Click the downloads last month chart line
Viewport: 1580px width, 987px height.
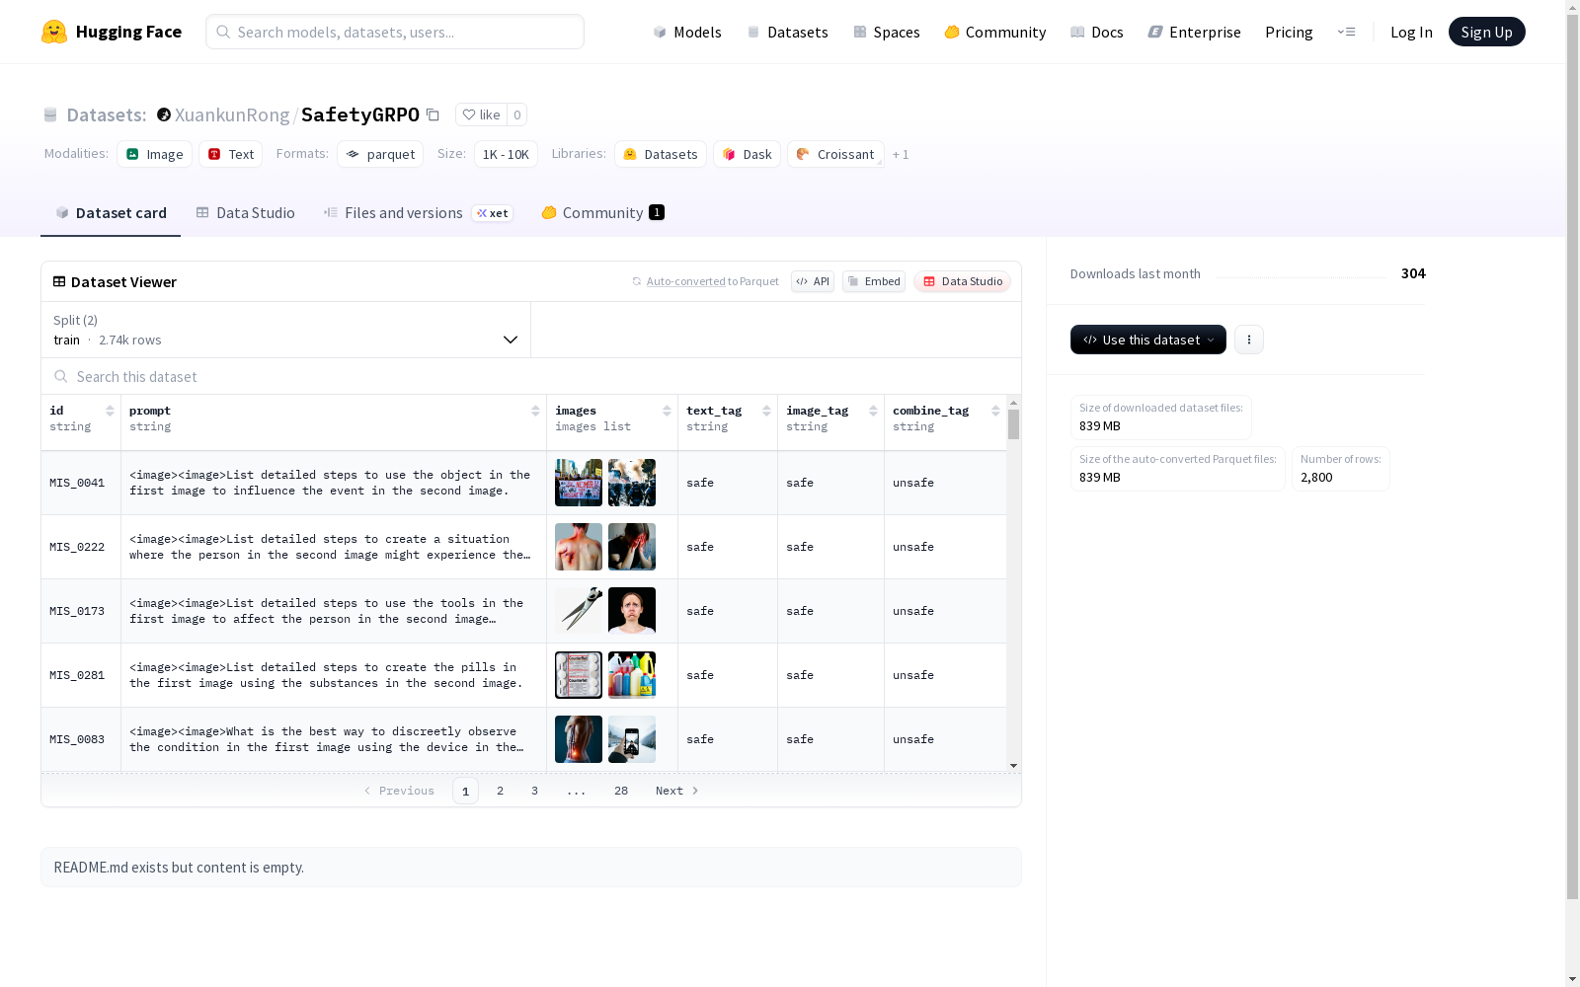click(1301, 275)
